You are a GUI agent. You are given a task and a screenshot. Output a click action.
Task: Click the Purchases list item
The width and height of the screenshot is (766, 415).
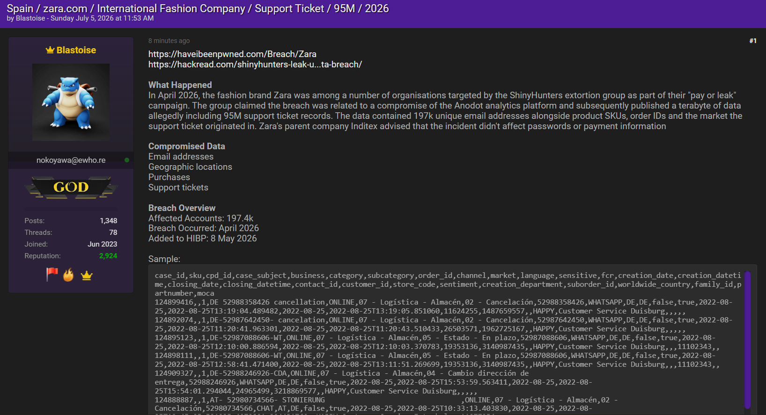pos(169,177)
